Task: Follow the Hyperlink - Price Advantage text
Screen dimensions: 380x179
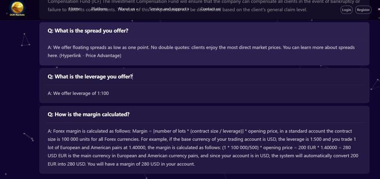Action: click(x=90, y=56)
